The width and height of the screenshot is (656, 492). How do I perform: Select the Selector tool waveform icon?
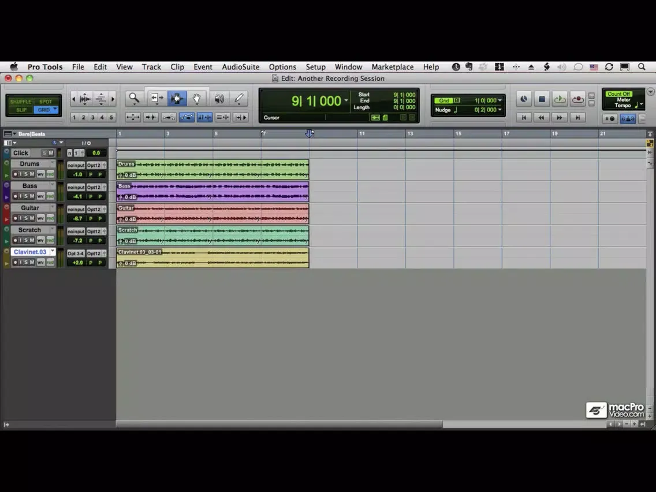(177, 99)
